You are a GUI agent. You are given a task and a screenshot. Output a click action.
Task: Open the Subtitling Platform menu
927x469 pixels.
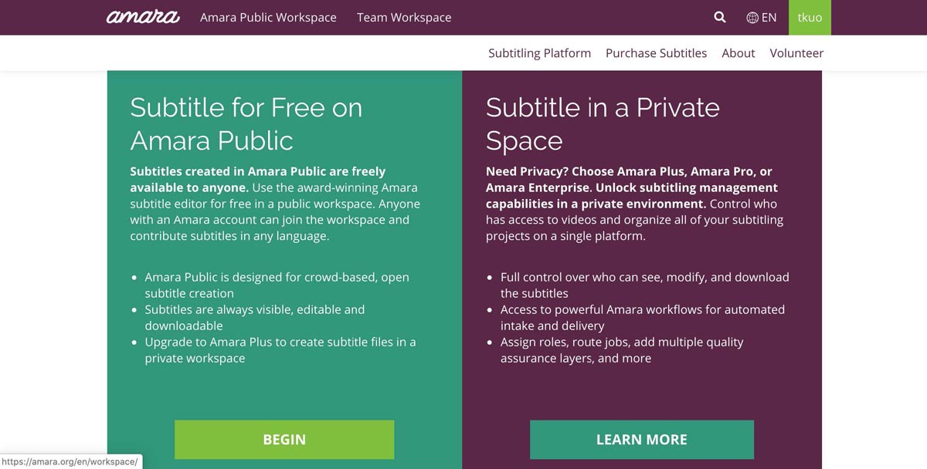click(539, 53)
